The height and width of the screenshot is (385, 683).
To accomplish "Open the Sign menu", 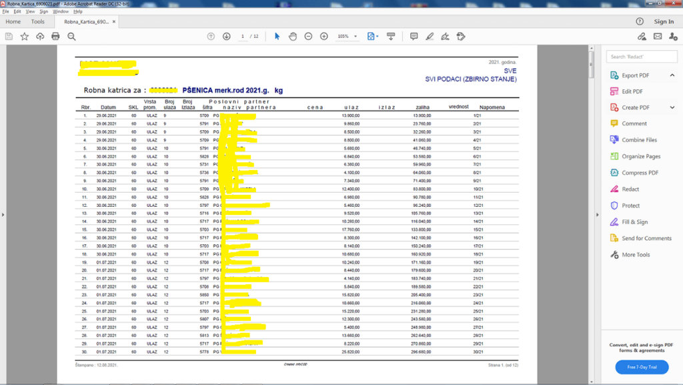I will point(44,12).
